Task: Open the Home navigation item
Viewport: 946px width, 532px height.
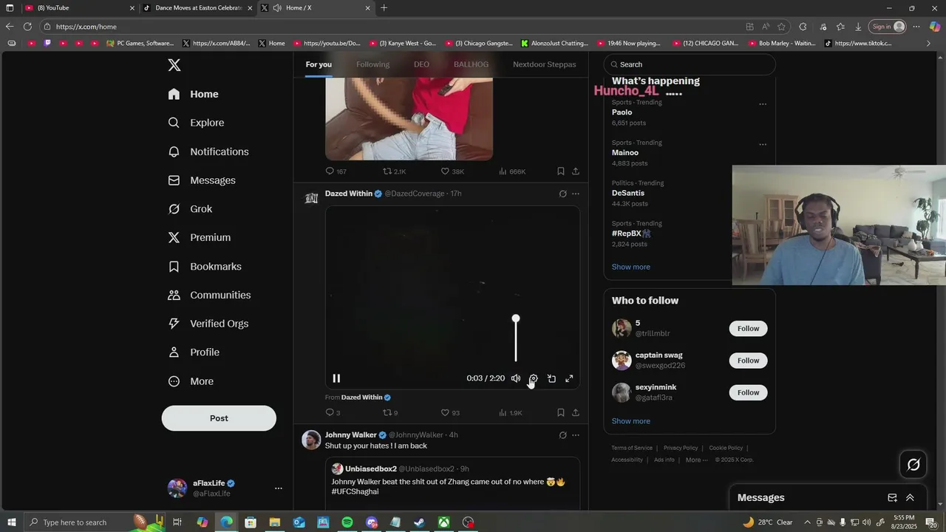Action: tap(194, 94)
